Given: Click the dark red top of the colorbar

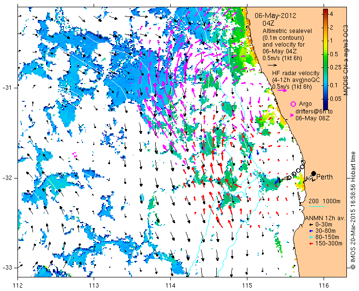Looking at the screenshot, I should coord(326,12).
